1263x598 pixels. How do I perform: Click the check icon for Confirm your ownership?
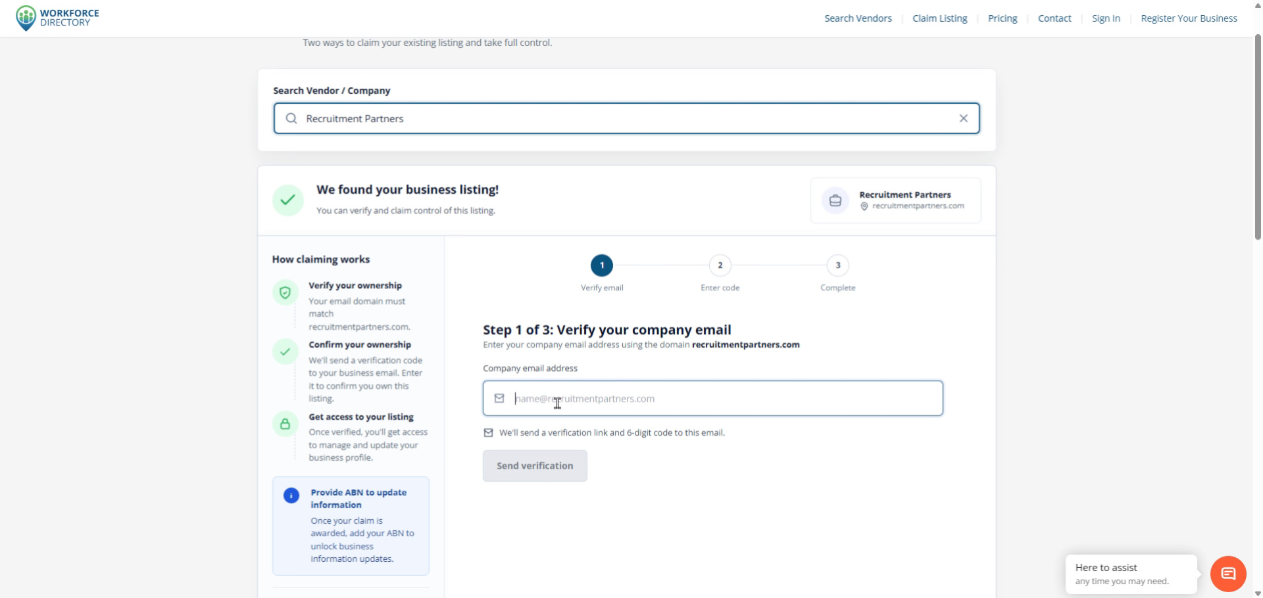[285, 352]
